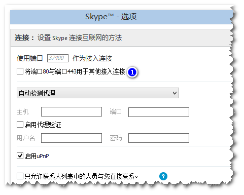The width and height of the screenshot is (244, 195).
Task: Click the 密码 password input field
Action: pyautogui.click(x=159, y=138)
